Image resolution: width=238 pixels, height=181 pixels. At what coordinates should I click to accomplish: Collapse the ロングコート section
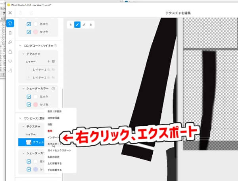(x=20, y=46)
